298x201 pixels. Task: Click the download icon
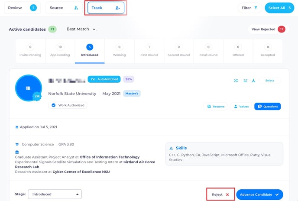[x=253, y=81]
